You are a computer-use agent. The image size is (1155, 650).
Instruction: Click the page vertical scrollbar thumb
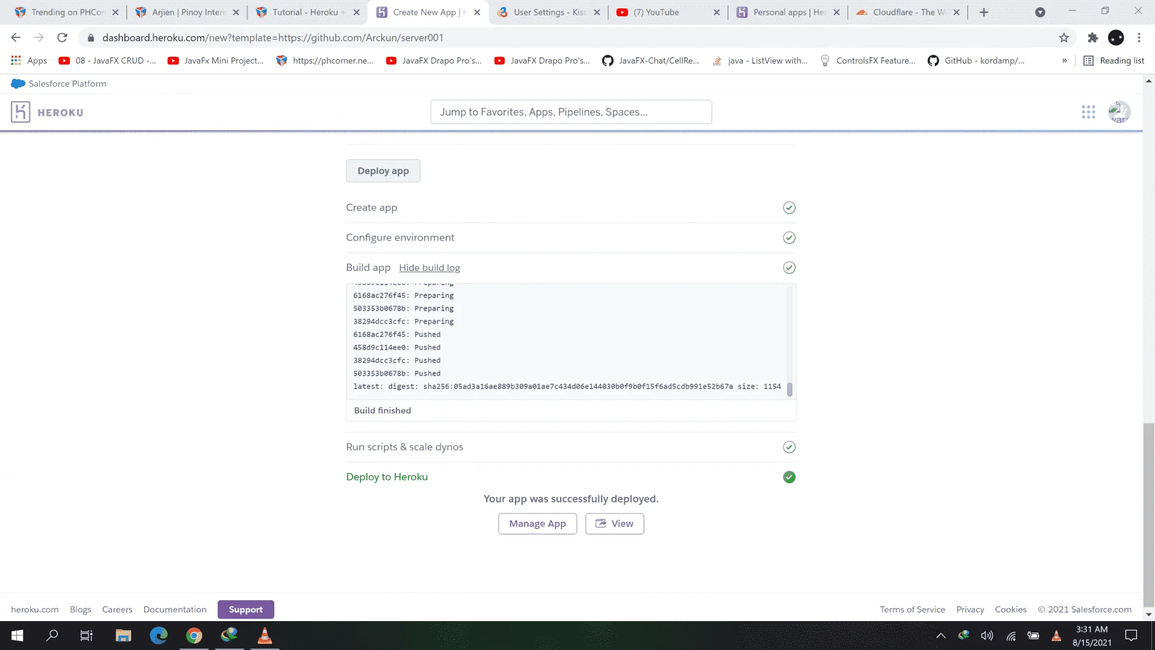pos(1149,515)
